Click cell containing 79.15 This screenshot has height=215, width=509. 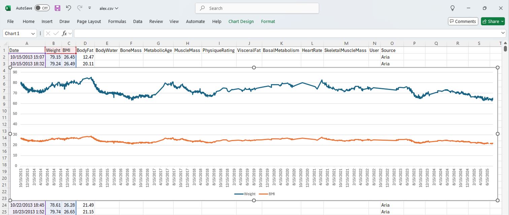click(54, 57)
